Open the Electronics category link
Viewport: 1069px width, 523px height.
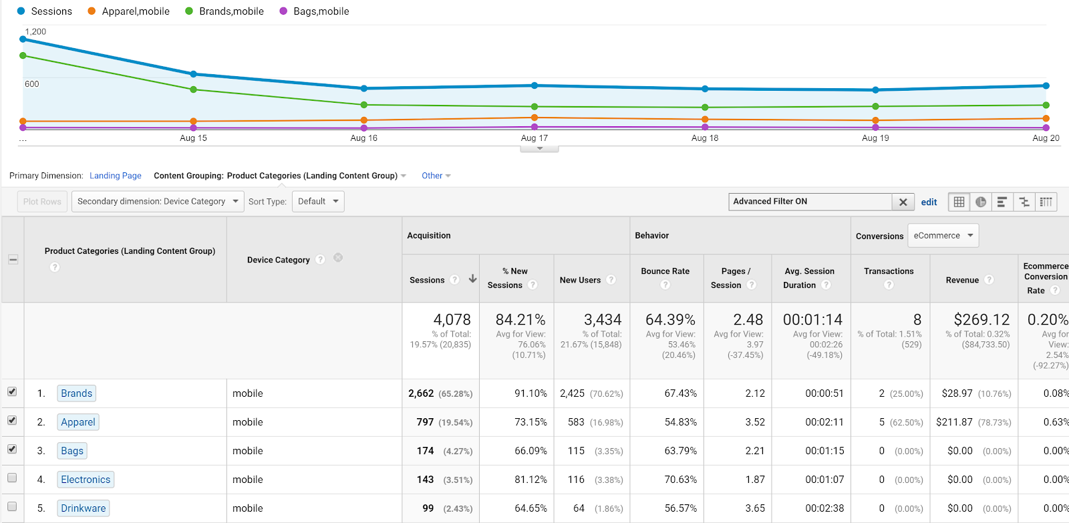pyautogui.click(x=86, y=480)
